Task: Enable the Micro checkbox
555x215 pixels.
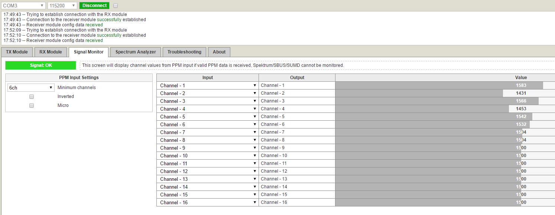Action: [x=32, y=105]
